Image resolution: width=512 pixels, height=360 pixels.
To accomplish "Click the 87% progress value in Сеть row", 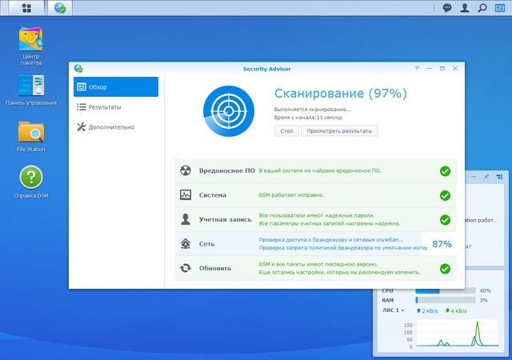I will pos(442,244).
